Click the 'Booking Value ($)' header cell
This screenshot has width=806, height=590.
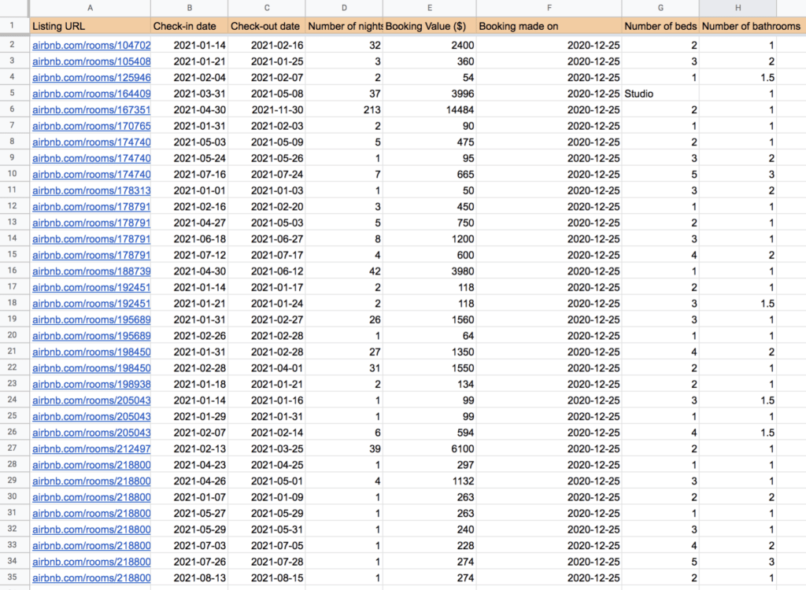(430, 26)
